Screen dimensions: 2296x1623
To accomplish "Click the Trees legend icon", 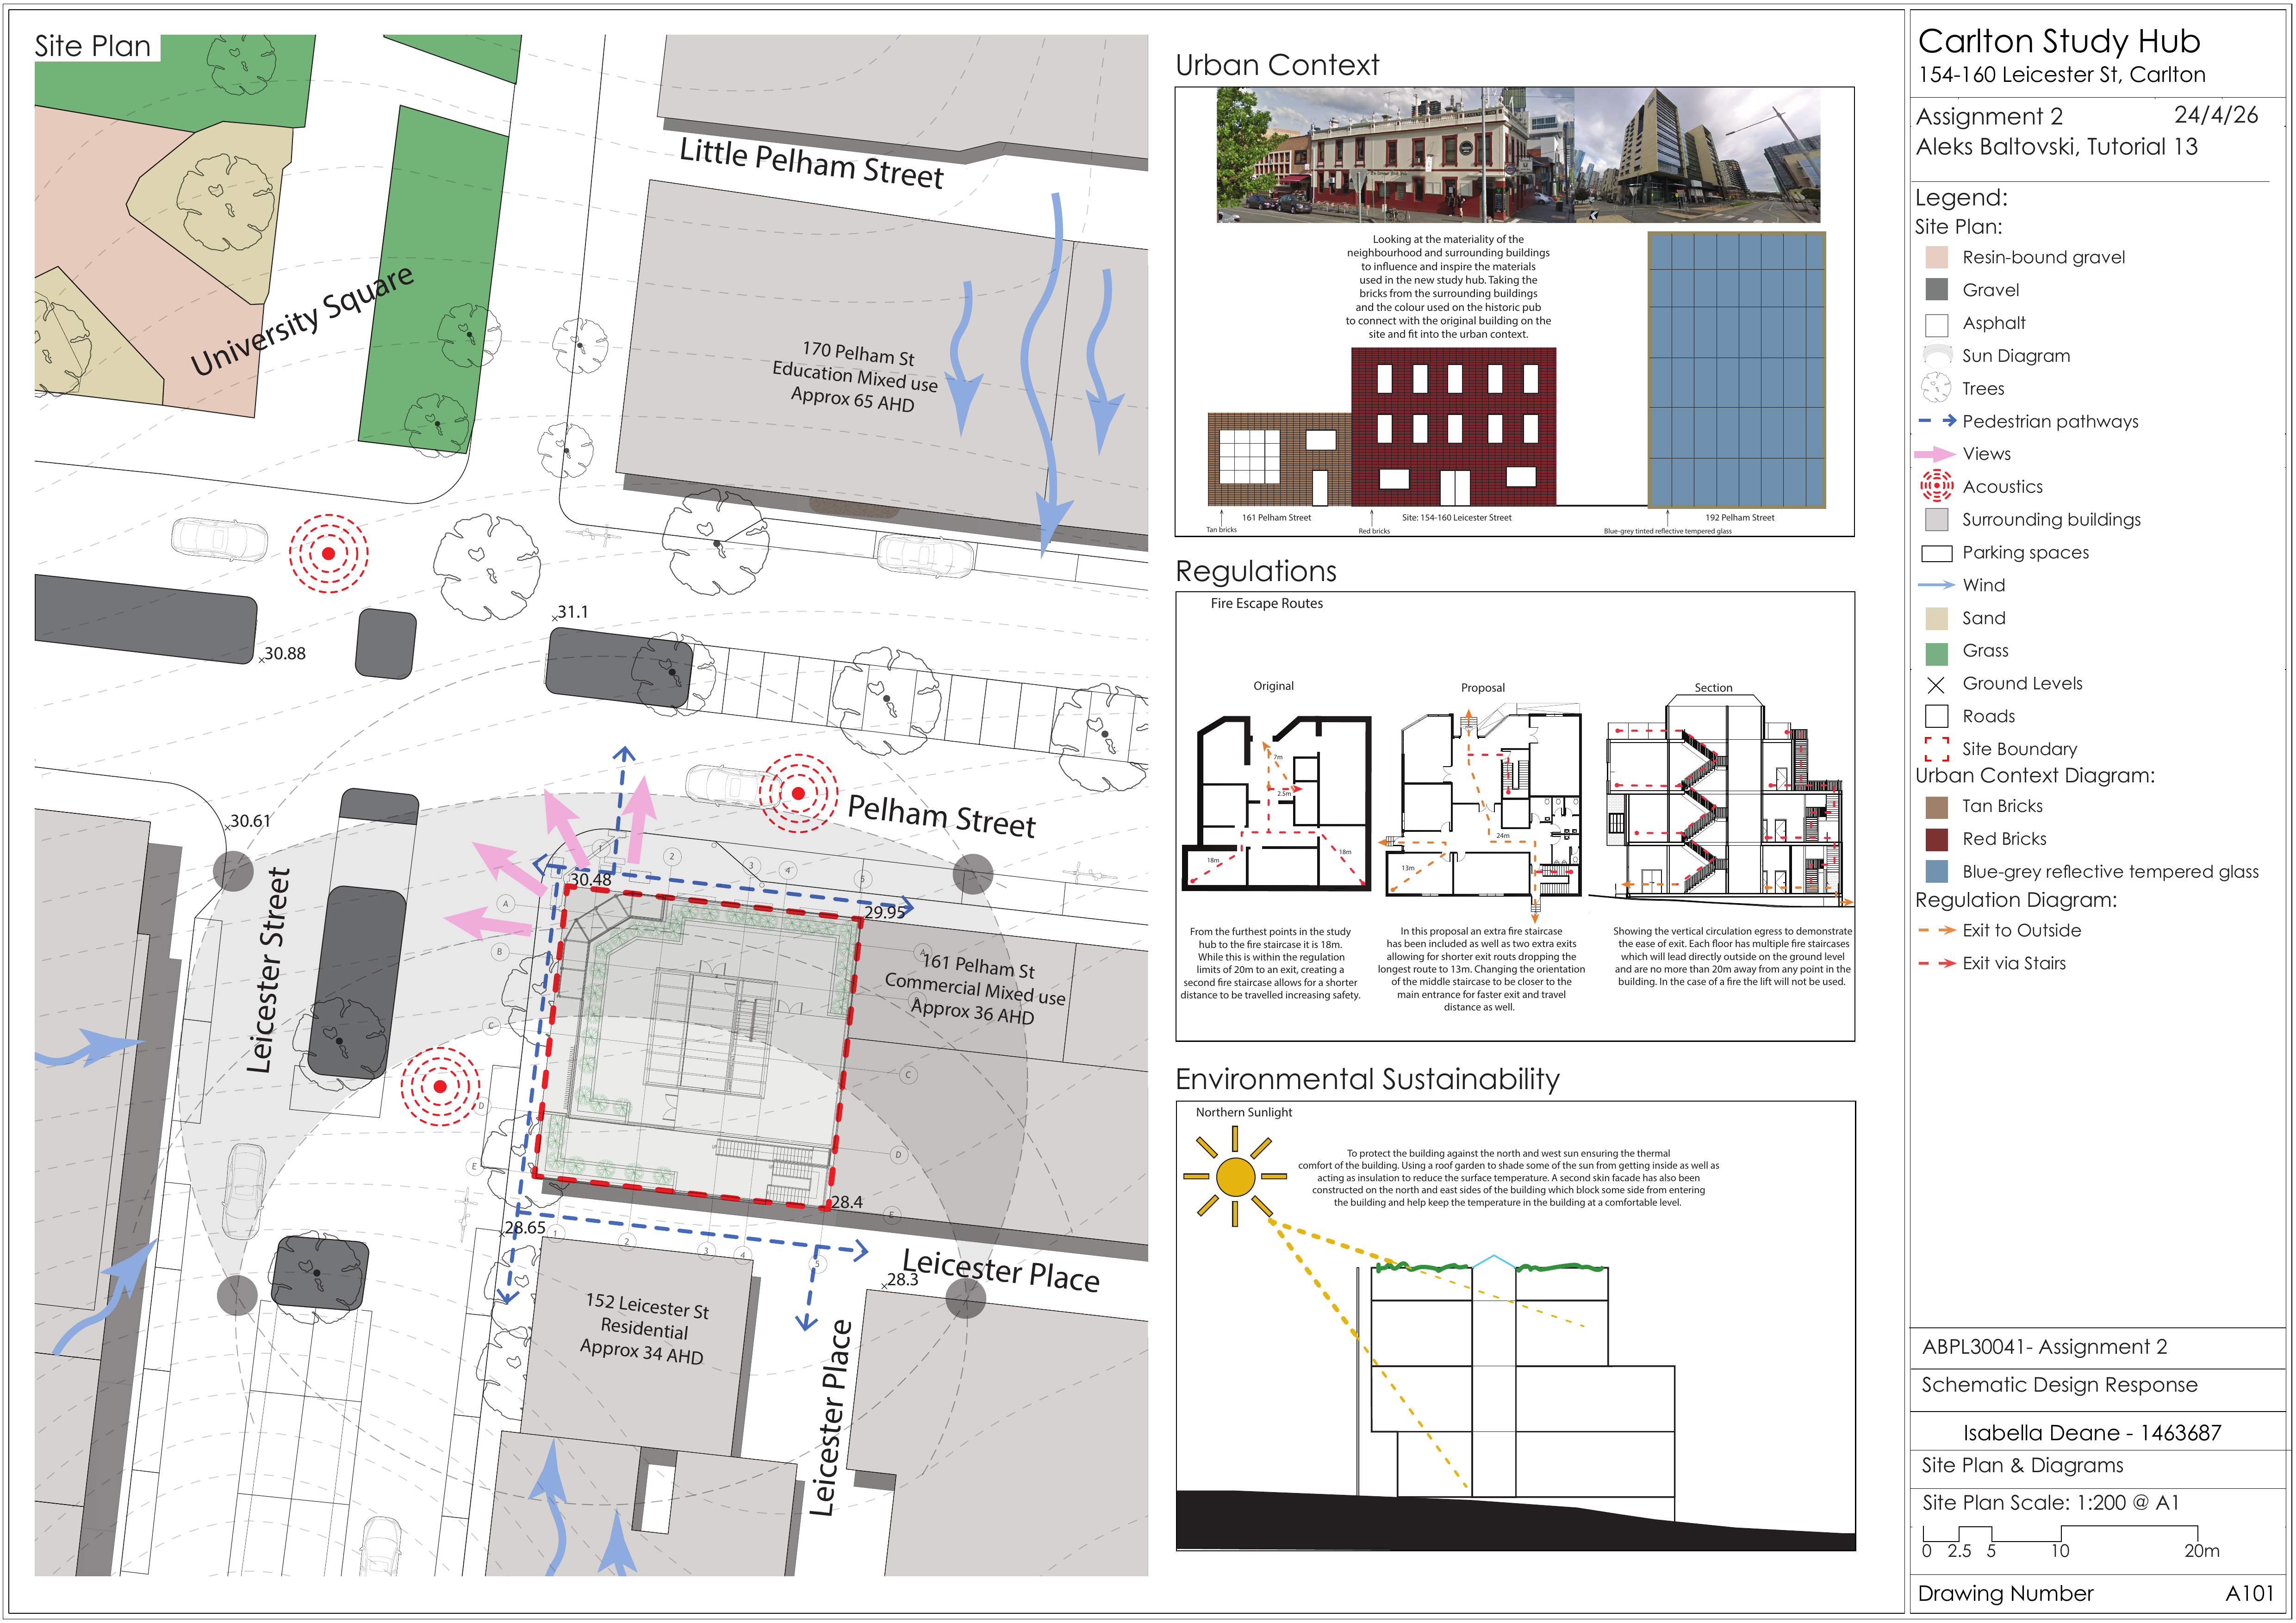I will tap(1936, 388).
